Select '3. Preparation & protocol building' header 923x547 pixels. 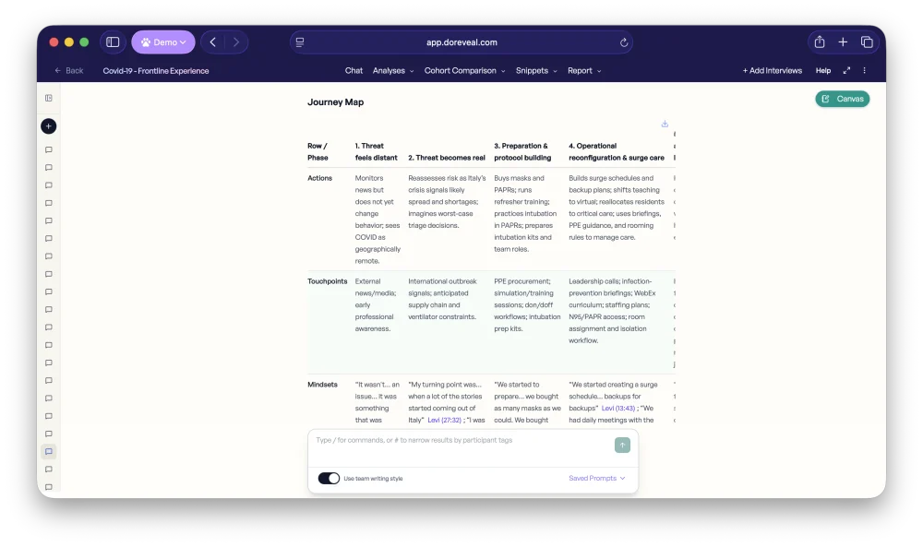click(522, 152)
